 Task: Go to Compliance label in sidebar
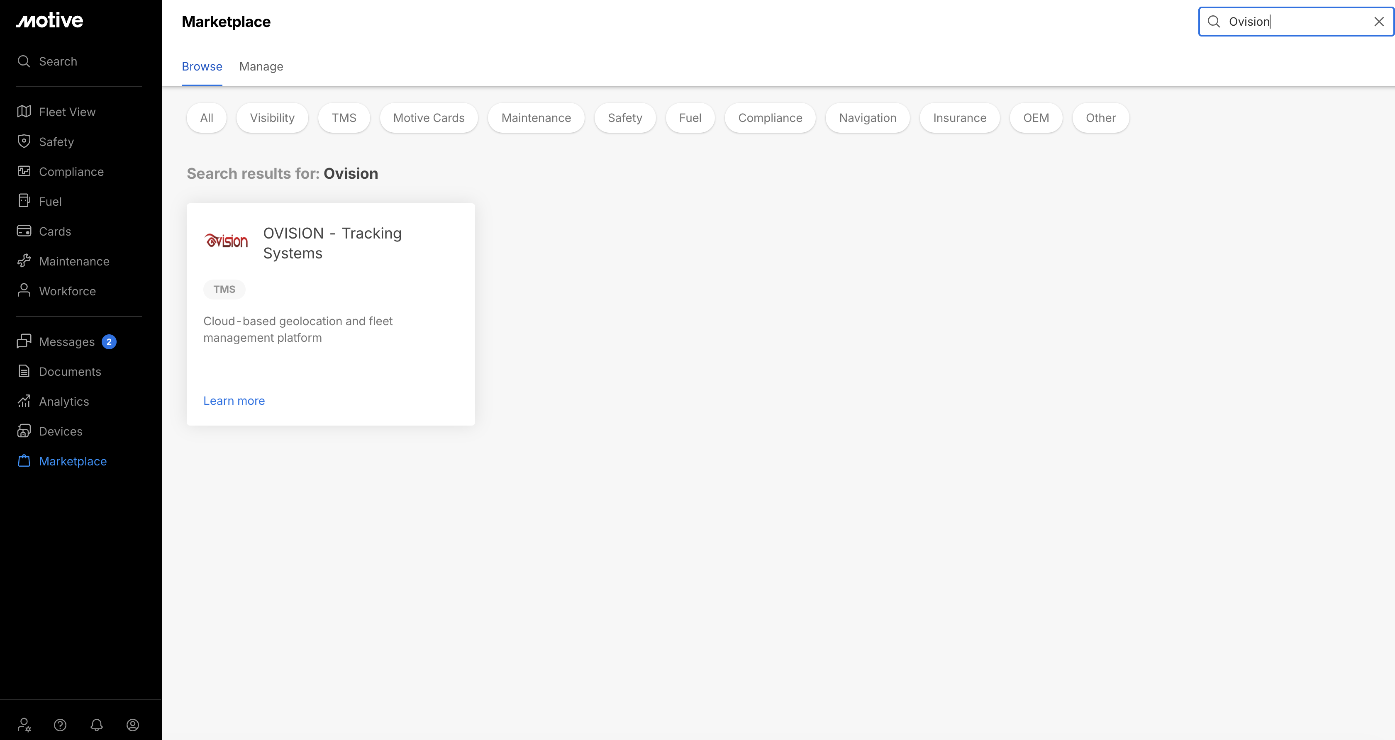[x=71, y=172]
